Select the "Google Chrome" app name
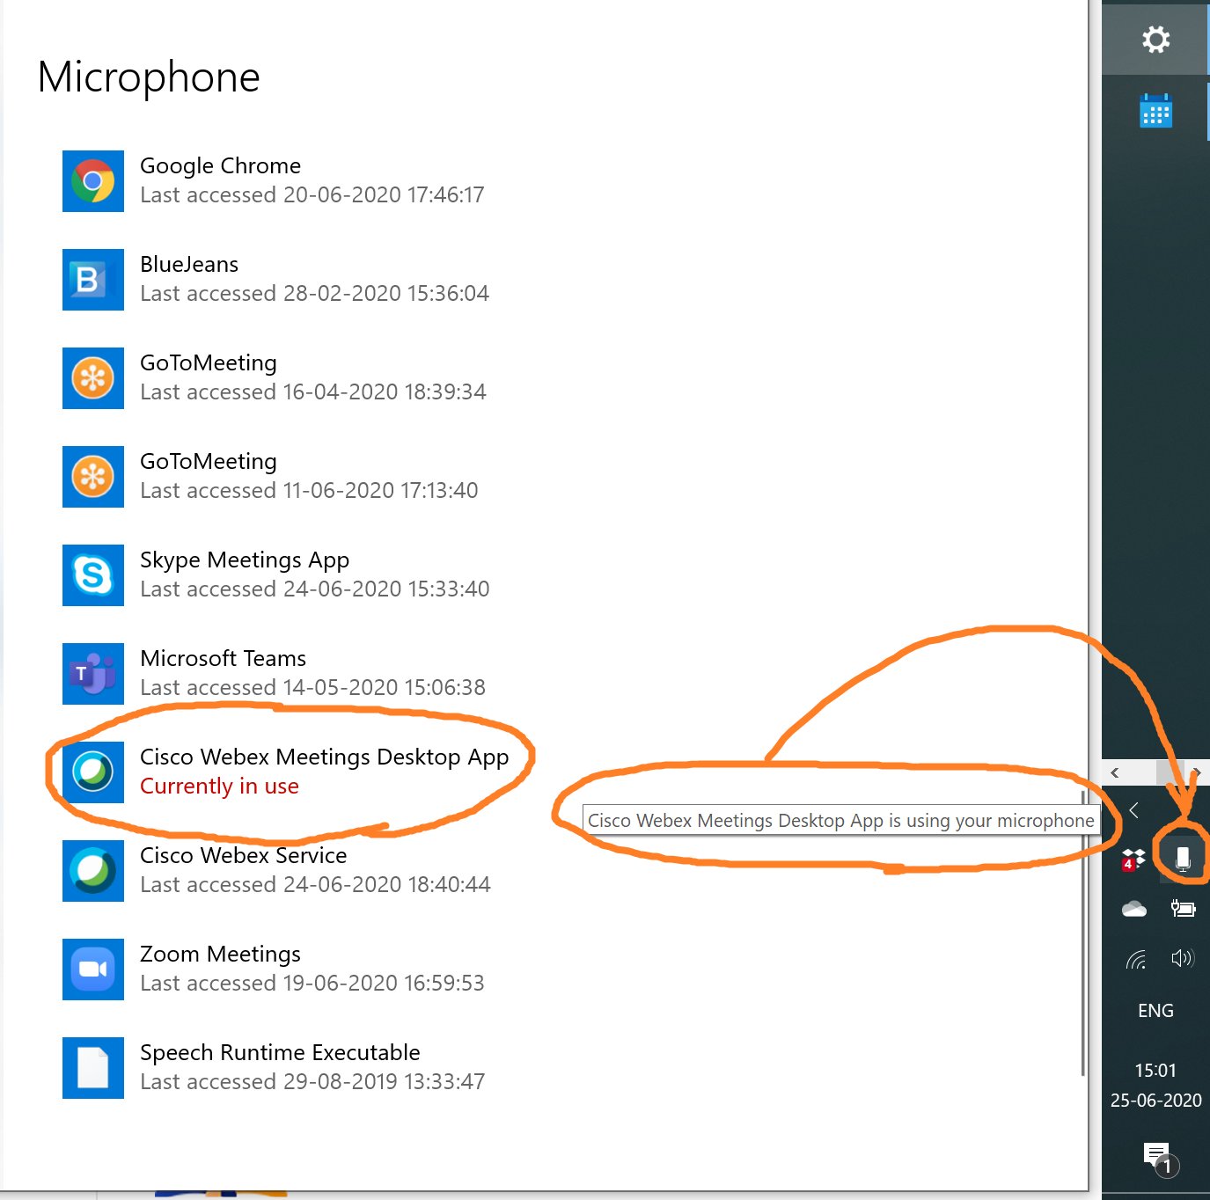Image resolution: width=1210 pixels, height=1200 pixels. pyautogui.click(x=220, y=165)
